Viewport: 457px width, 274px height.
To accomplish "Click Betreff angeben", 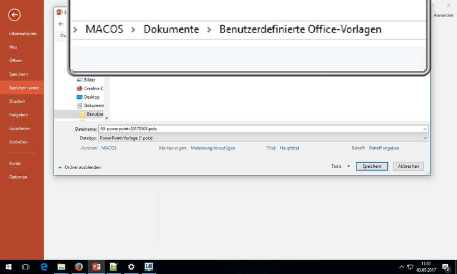I will (384, 148).
